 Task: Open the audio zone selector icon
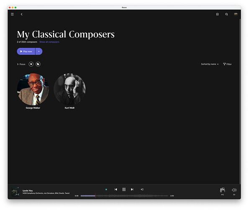tap(223, 190)
